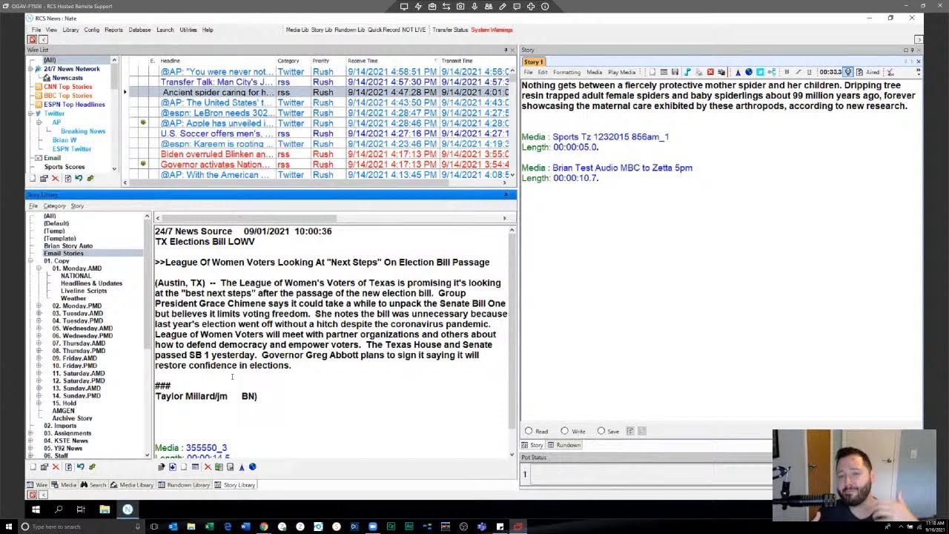The height and width of the screenshot is (534, 949).
Task: Click Quick Record in top toolbar
Action: [383, 30]
